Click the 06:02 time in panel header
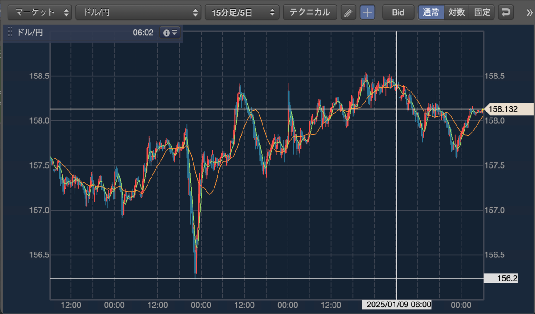This screenshot has width=535, height=314. [x=143, y=33]
